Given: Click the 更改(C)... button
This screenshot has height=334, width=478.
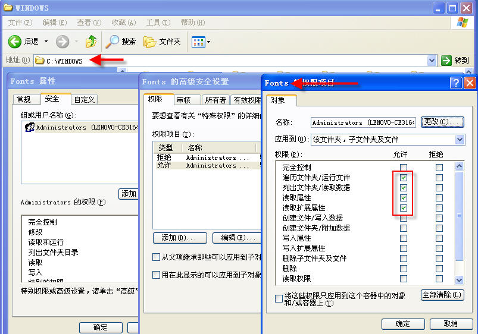Looking at the screenshot, I should pos(442,122).
